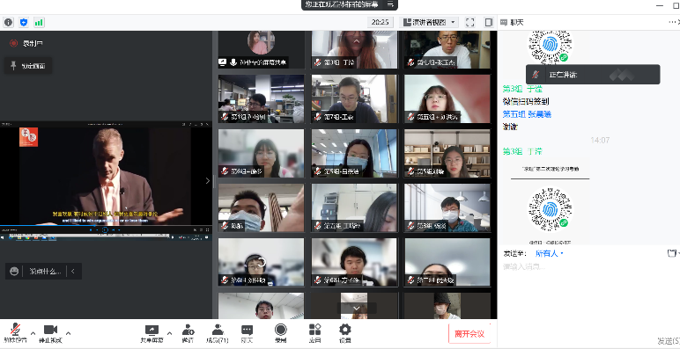Viewport: 680px width, 349px height.
Task: Toggle 停止视频 camera button
Action: point(50,333)
